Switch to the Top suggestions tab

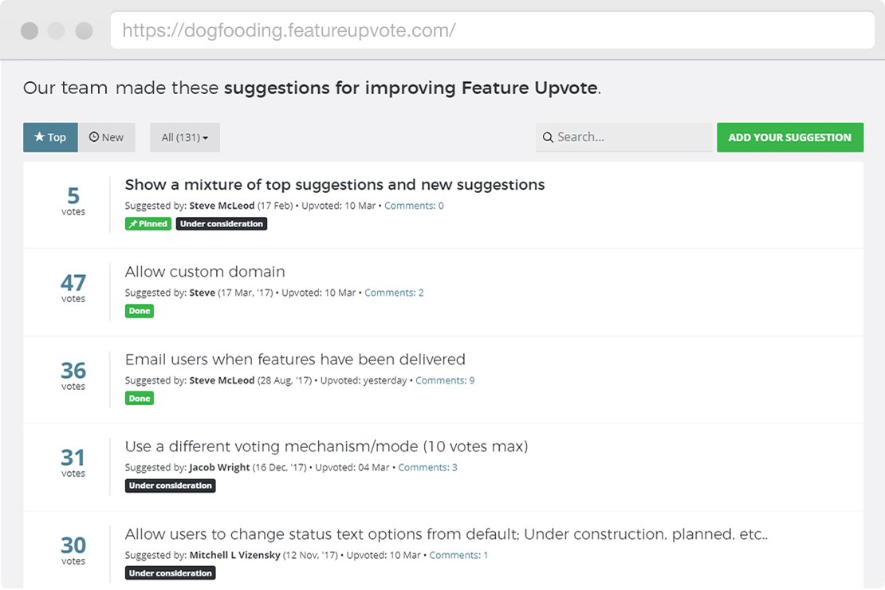tap(50, 137)
